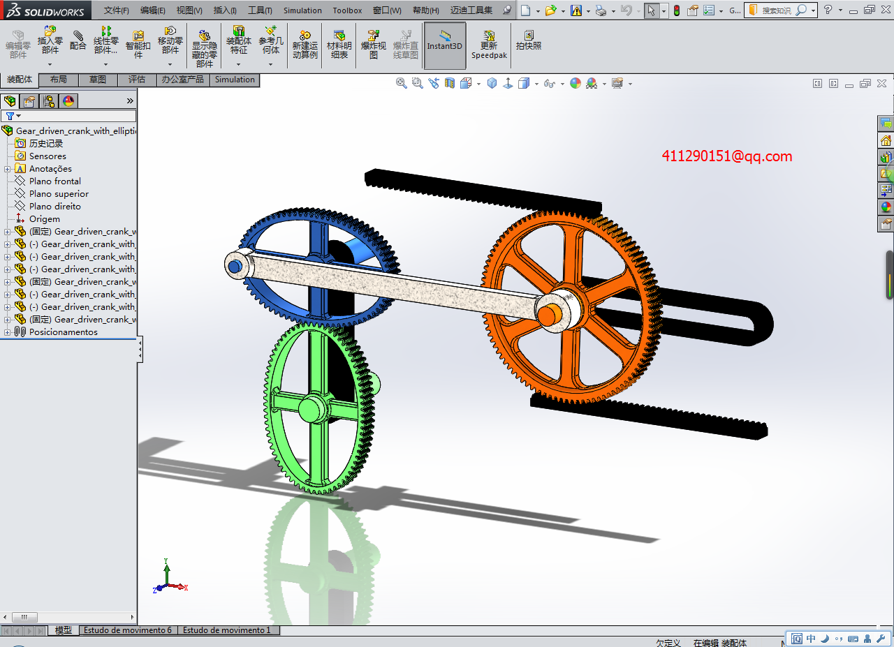Click the Reference Geometry (参考几何体) tool
This screenshot has width=894, height=647.
point(270,40)
